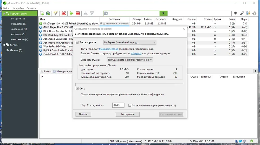260x145 pixels.
Task: Open preferences via gear icon in toolbar
Action: coord(254,13)
